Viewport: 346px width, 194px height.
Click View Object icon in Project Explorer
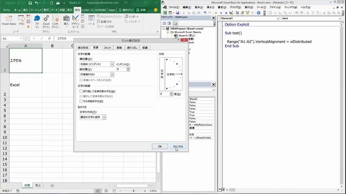coord(169,23)
